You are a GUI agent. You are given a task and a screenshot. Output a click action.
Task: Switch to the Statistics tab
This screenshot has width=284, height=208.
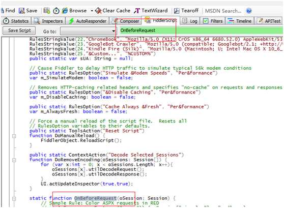coord(16,21)
